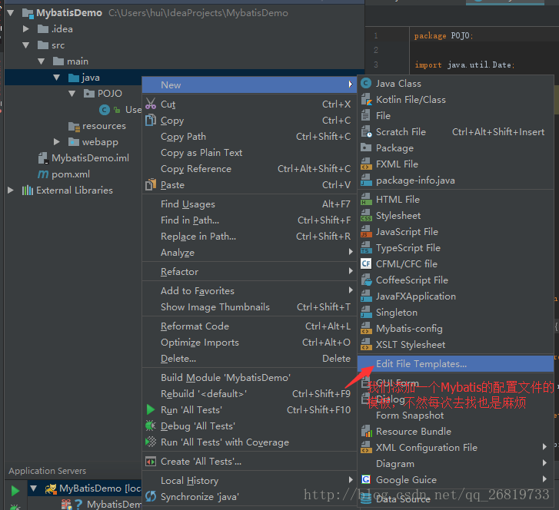The height and width of the screenshot is (510, 559).
Task: Collapse the src folder
Action: coord(25,45)
